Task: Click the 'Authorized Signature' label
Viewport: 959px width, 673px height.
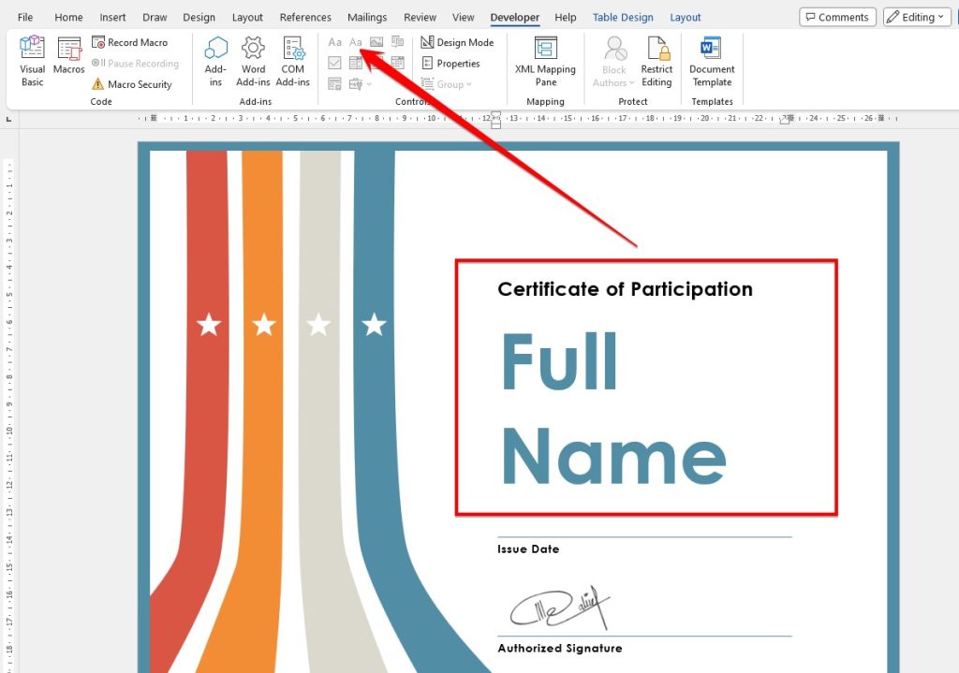Action: pyautogui.click(x=560, y=648)
